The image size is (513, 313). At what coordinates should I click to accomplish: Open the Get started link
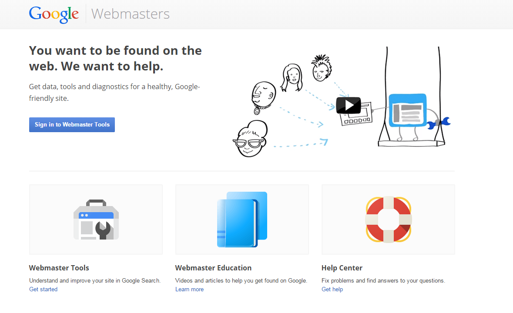43,289
